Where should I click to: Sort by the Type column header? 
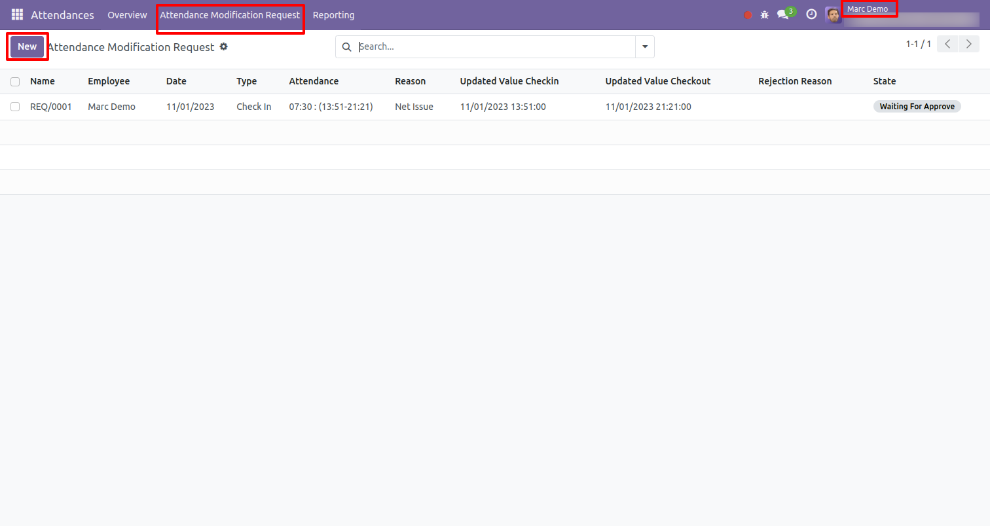click(x=246, y=82)
